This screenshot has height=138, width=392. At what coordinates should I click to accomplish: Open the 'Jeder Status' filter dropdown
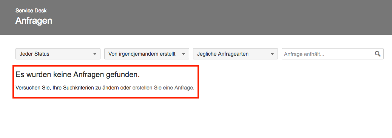pos(58,54)
